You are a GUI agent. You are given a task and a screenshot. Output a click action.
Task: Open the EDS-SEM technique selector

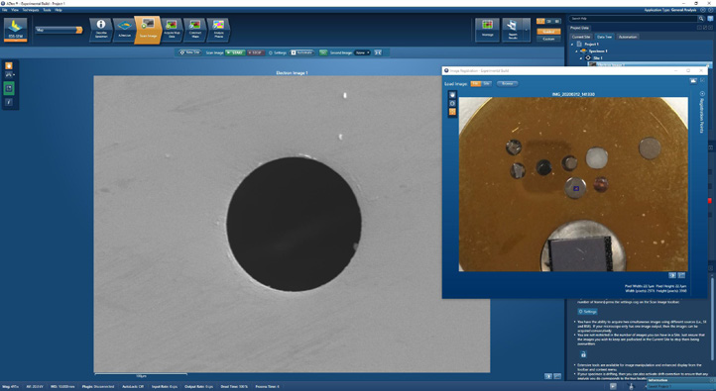point(16,30)
